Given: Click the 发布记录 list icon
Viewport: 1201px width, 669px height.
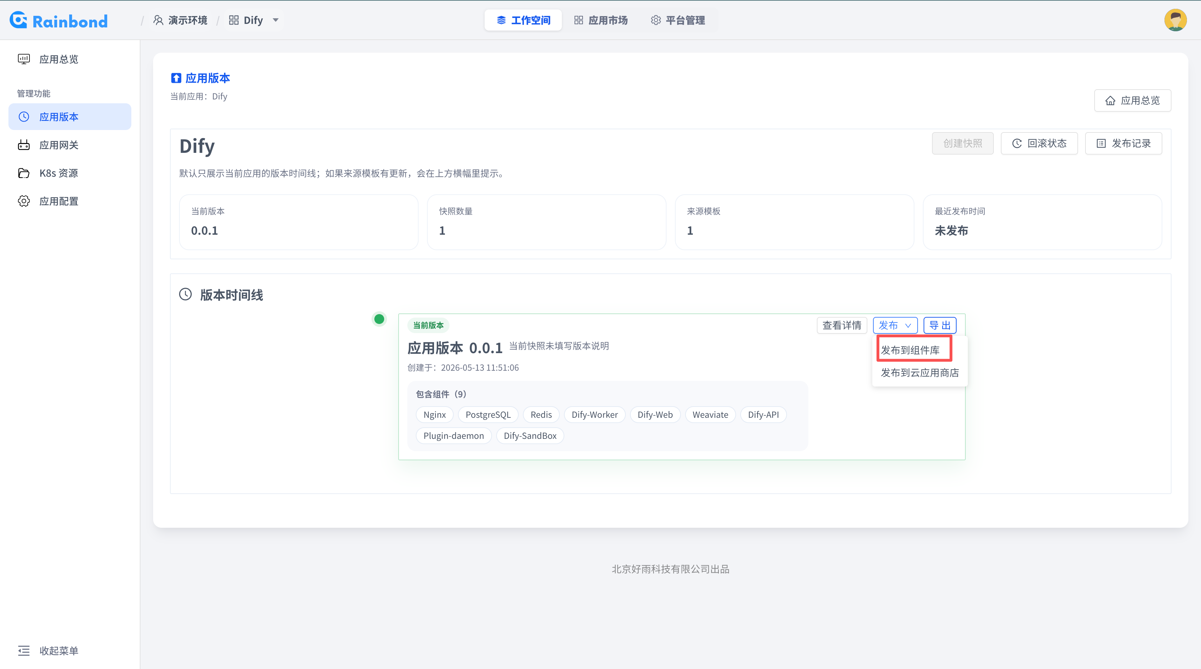Looking at the screenshot, I should coord(1101,143).
